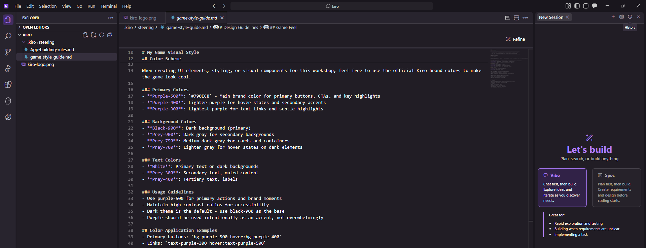Image resolution: width=646 pixels, height=248 pixels.
Task: Open the Help menu
Action: click(x=127, y=6)
